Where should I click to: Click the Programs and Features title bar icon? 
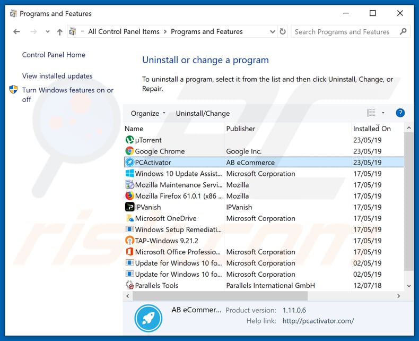(x=13, y=13)
